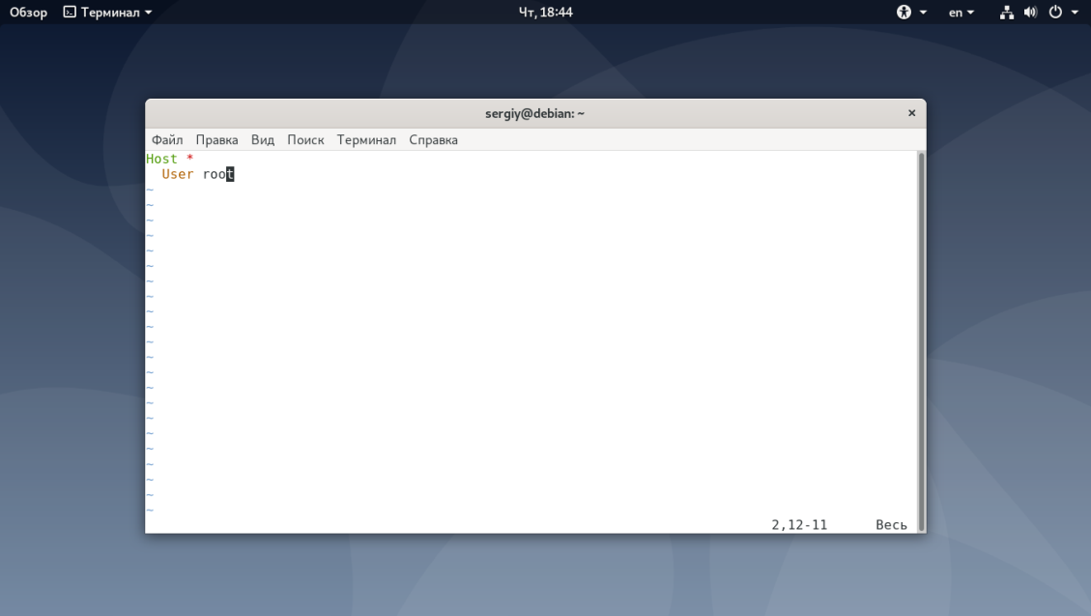Open the Терминал menu in window menubar
This screenshot has width=1091, height=616.
[x=366, y=140]
